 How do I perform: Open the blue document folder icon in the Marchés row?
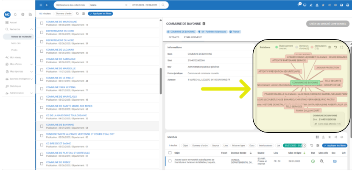(334, 161)
